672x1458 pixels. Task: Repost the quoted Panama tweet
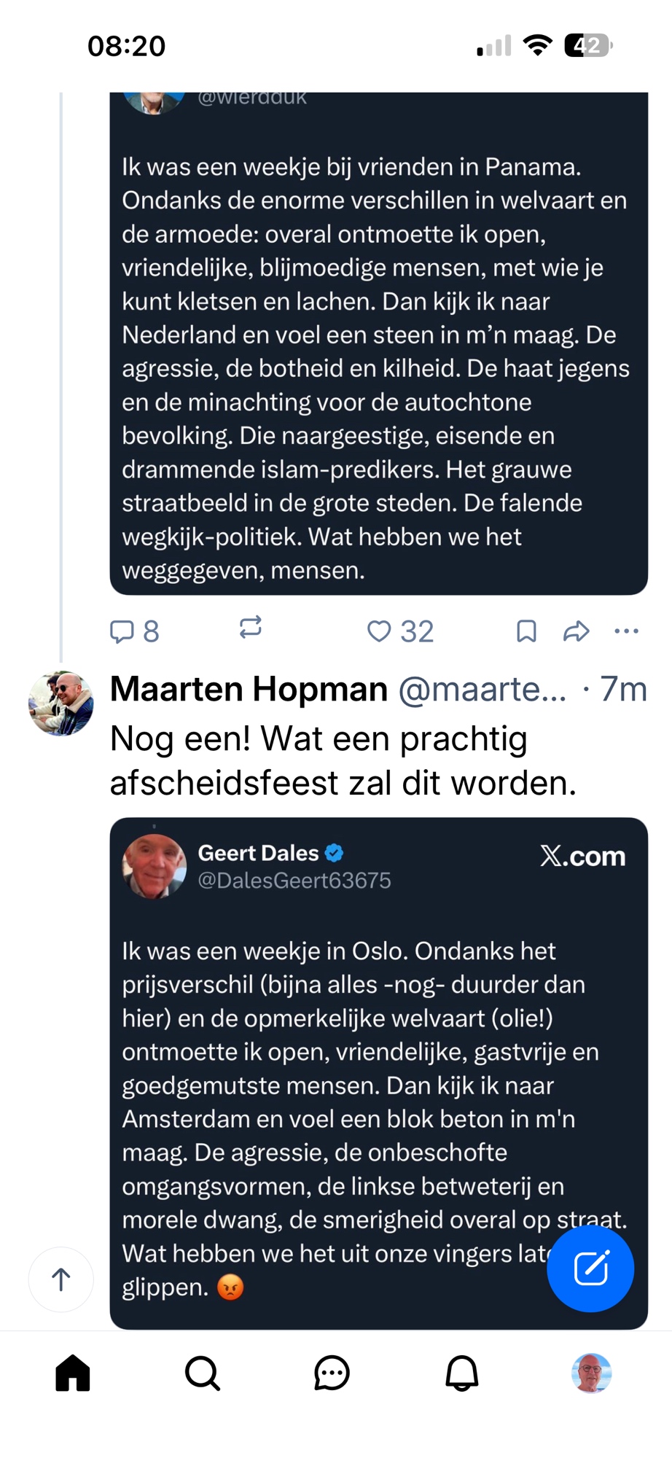click(250, 628)
